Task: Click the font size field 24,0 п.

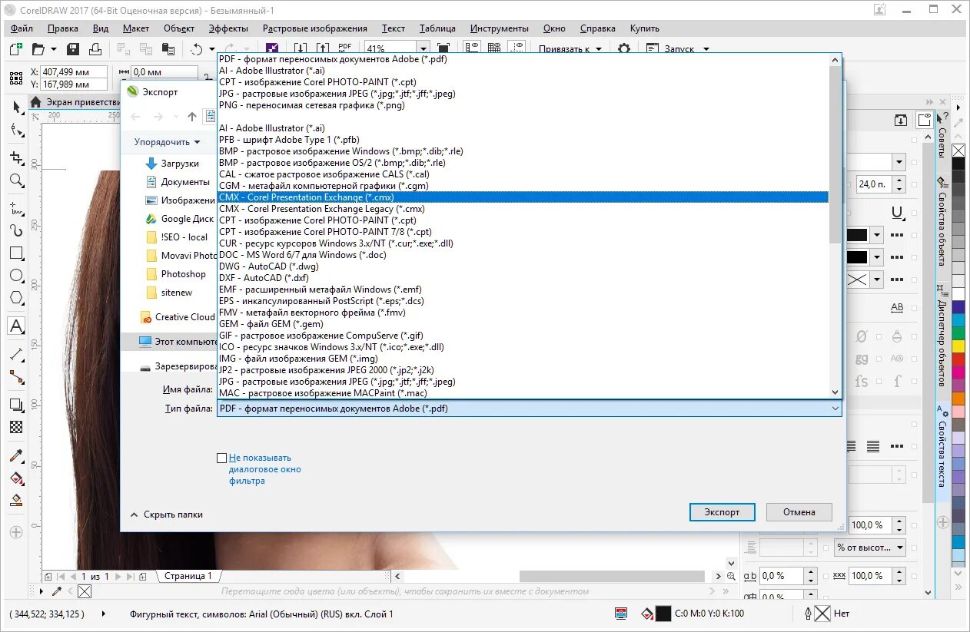Action: (x=872, y=184)
